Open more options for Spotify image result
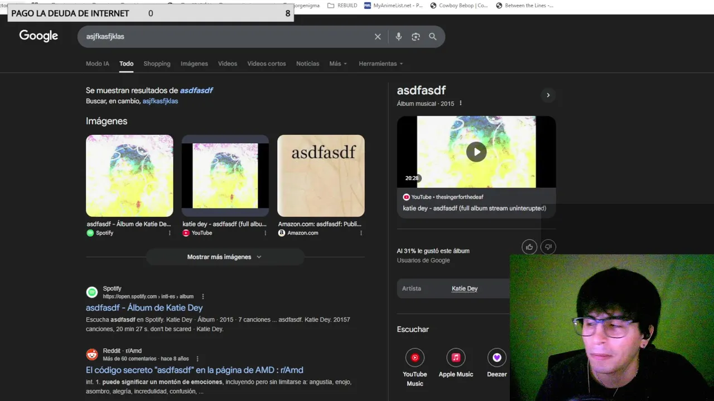The image size is (714, 401). [170, 233]
